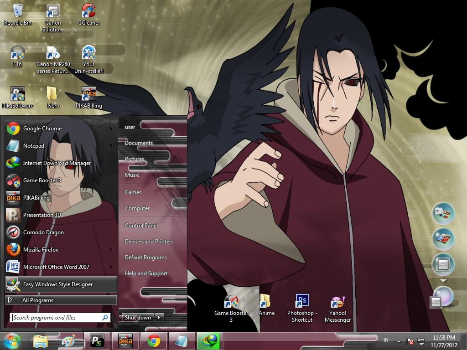Open the Paint icon in the taskbar
This screenshot has height=350, width=467.
tap(69, 340)
